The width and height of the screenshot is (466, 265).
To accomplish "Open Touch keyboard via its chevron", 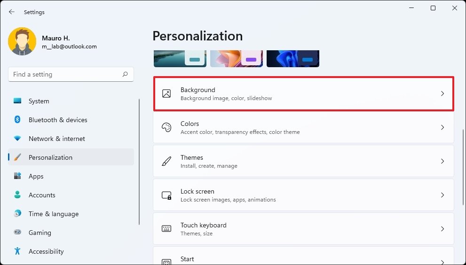I will (x=442, y=229).
